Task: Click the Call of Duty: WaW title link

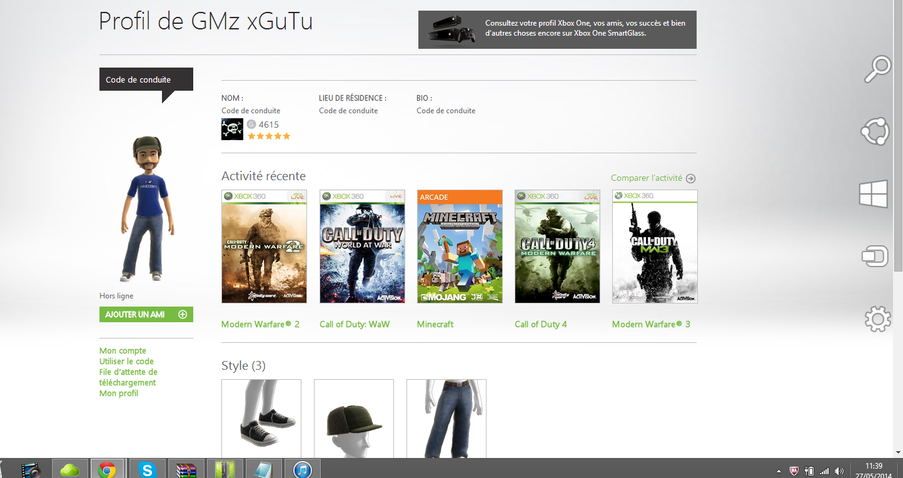Action: [x=355, y=324]
